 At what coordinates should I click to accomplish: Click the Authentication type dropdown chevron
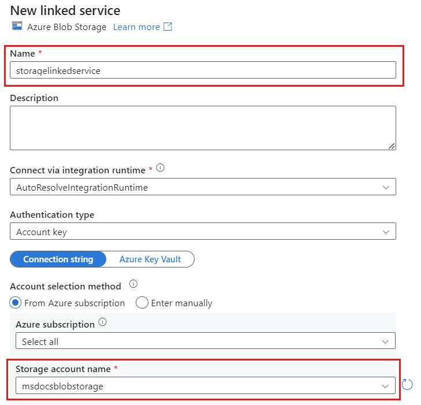click(x=386, y=232)
